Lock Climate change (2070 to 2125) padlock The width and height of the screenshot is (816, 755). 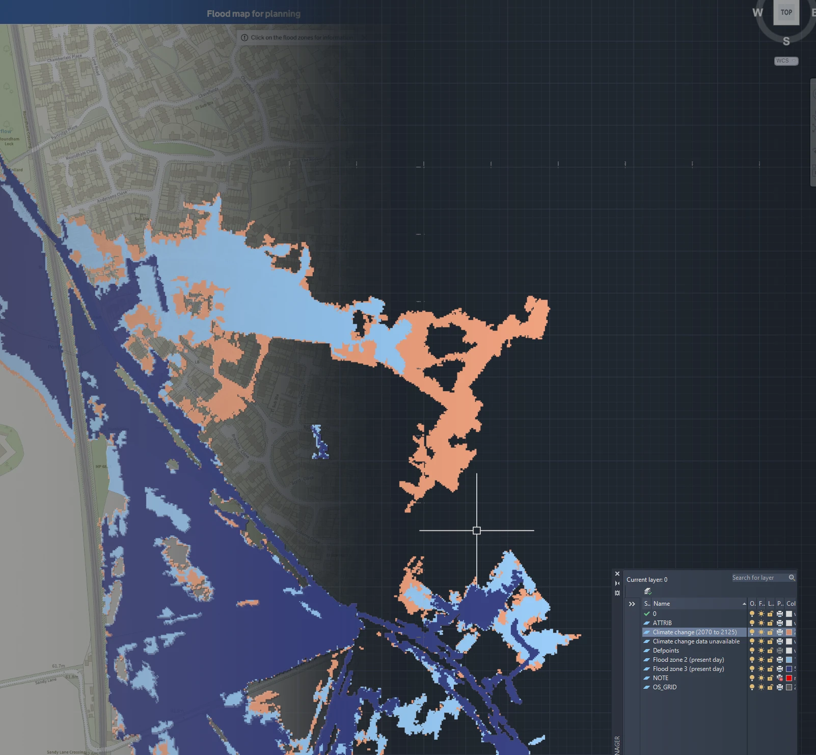[770, 632]
